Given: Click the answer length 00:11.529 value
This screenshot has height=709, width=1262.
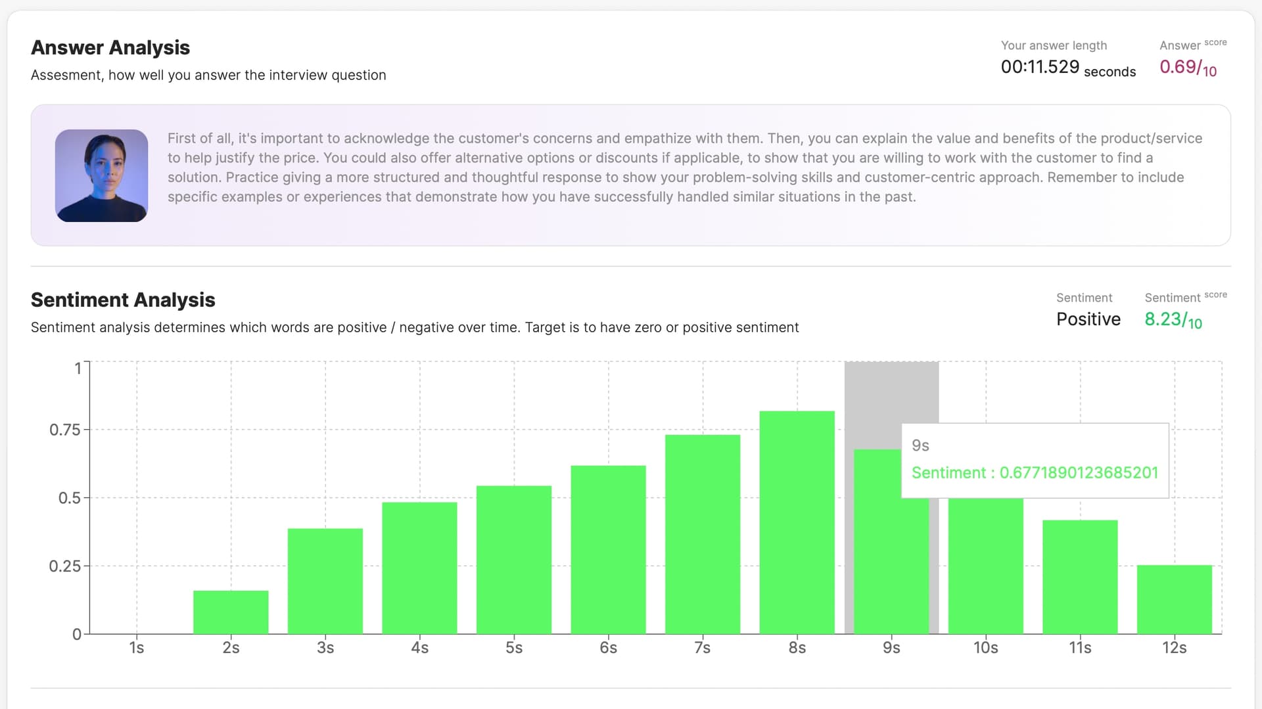Looking at the screenshot, I should [1040, 67].
